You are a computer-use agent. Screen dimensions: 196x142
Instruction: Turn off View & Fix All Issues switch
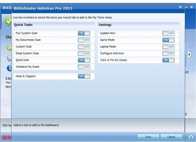168,60
